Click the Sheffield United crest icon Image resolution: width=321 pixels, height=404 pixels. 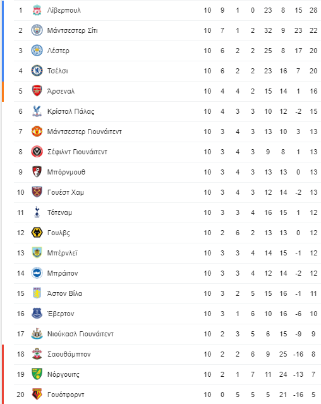pyautogui.click(x=37, y=152)
